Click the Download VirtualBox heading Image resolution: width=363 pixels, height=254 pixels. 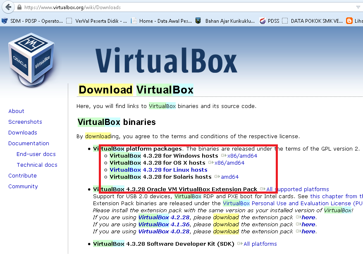(x=136, y=90)
